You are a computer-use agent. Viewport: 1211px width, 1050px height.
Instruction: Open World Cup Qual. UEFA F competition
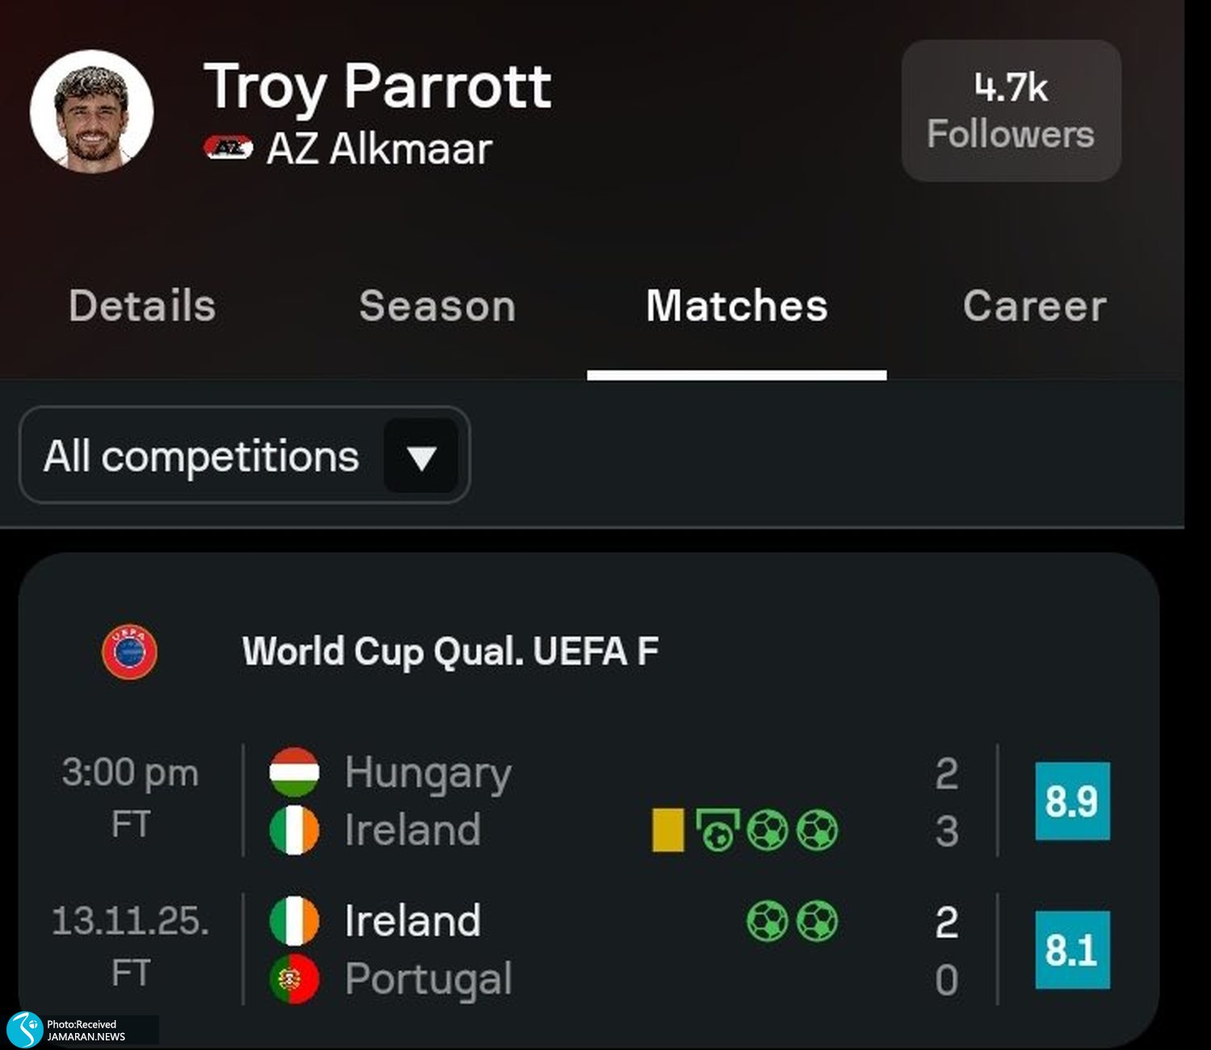tap(450, 651)
